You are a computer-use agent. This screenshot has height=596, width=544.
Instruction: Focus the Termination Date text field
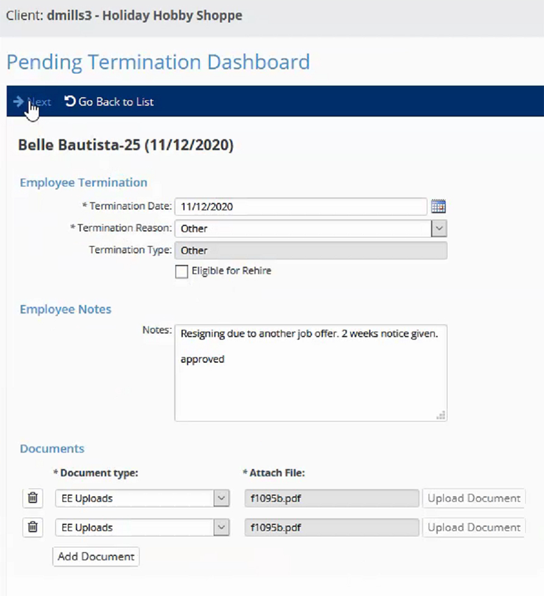click(300, 207)
